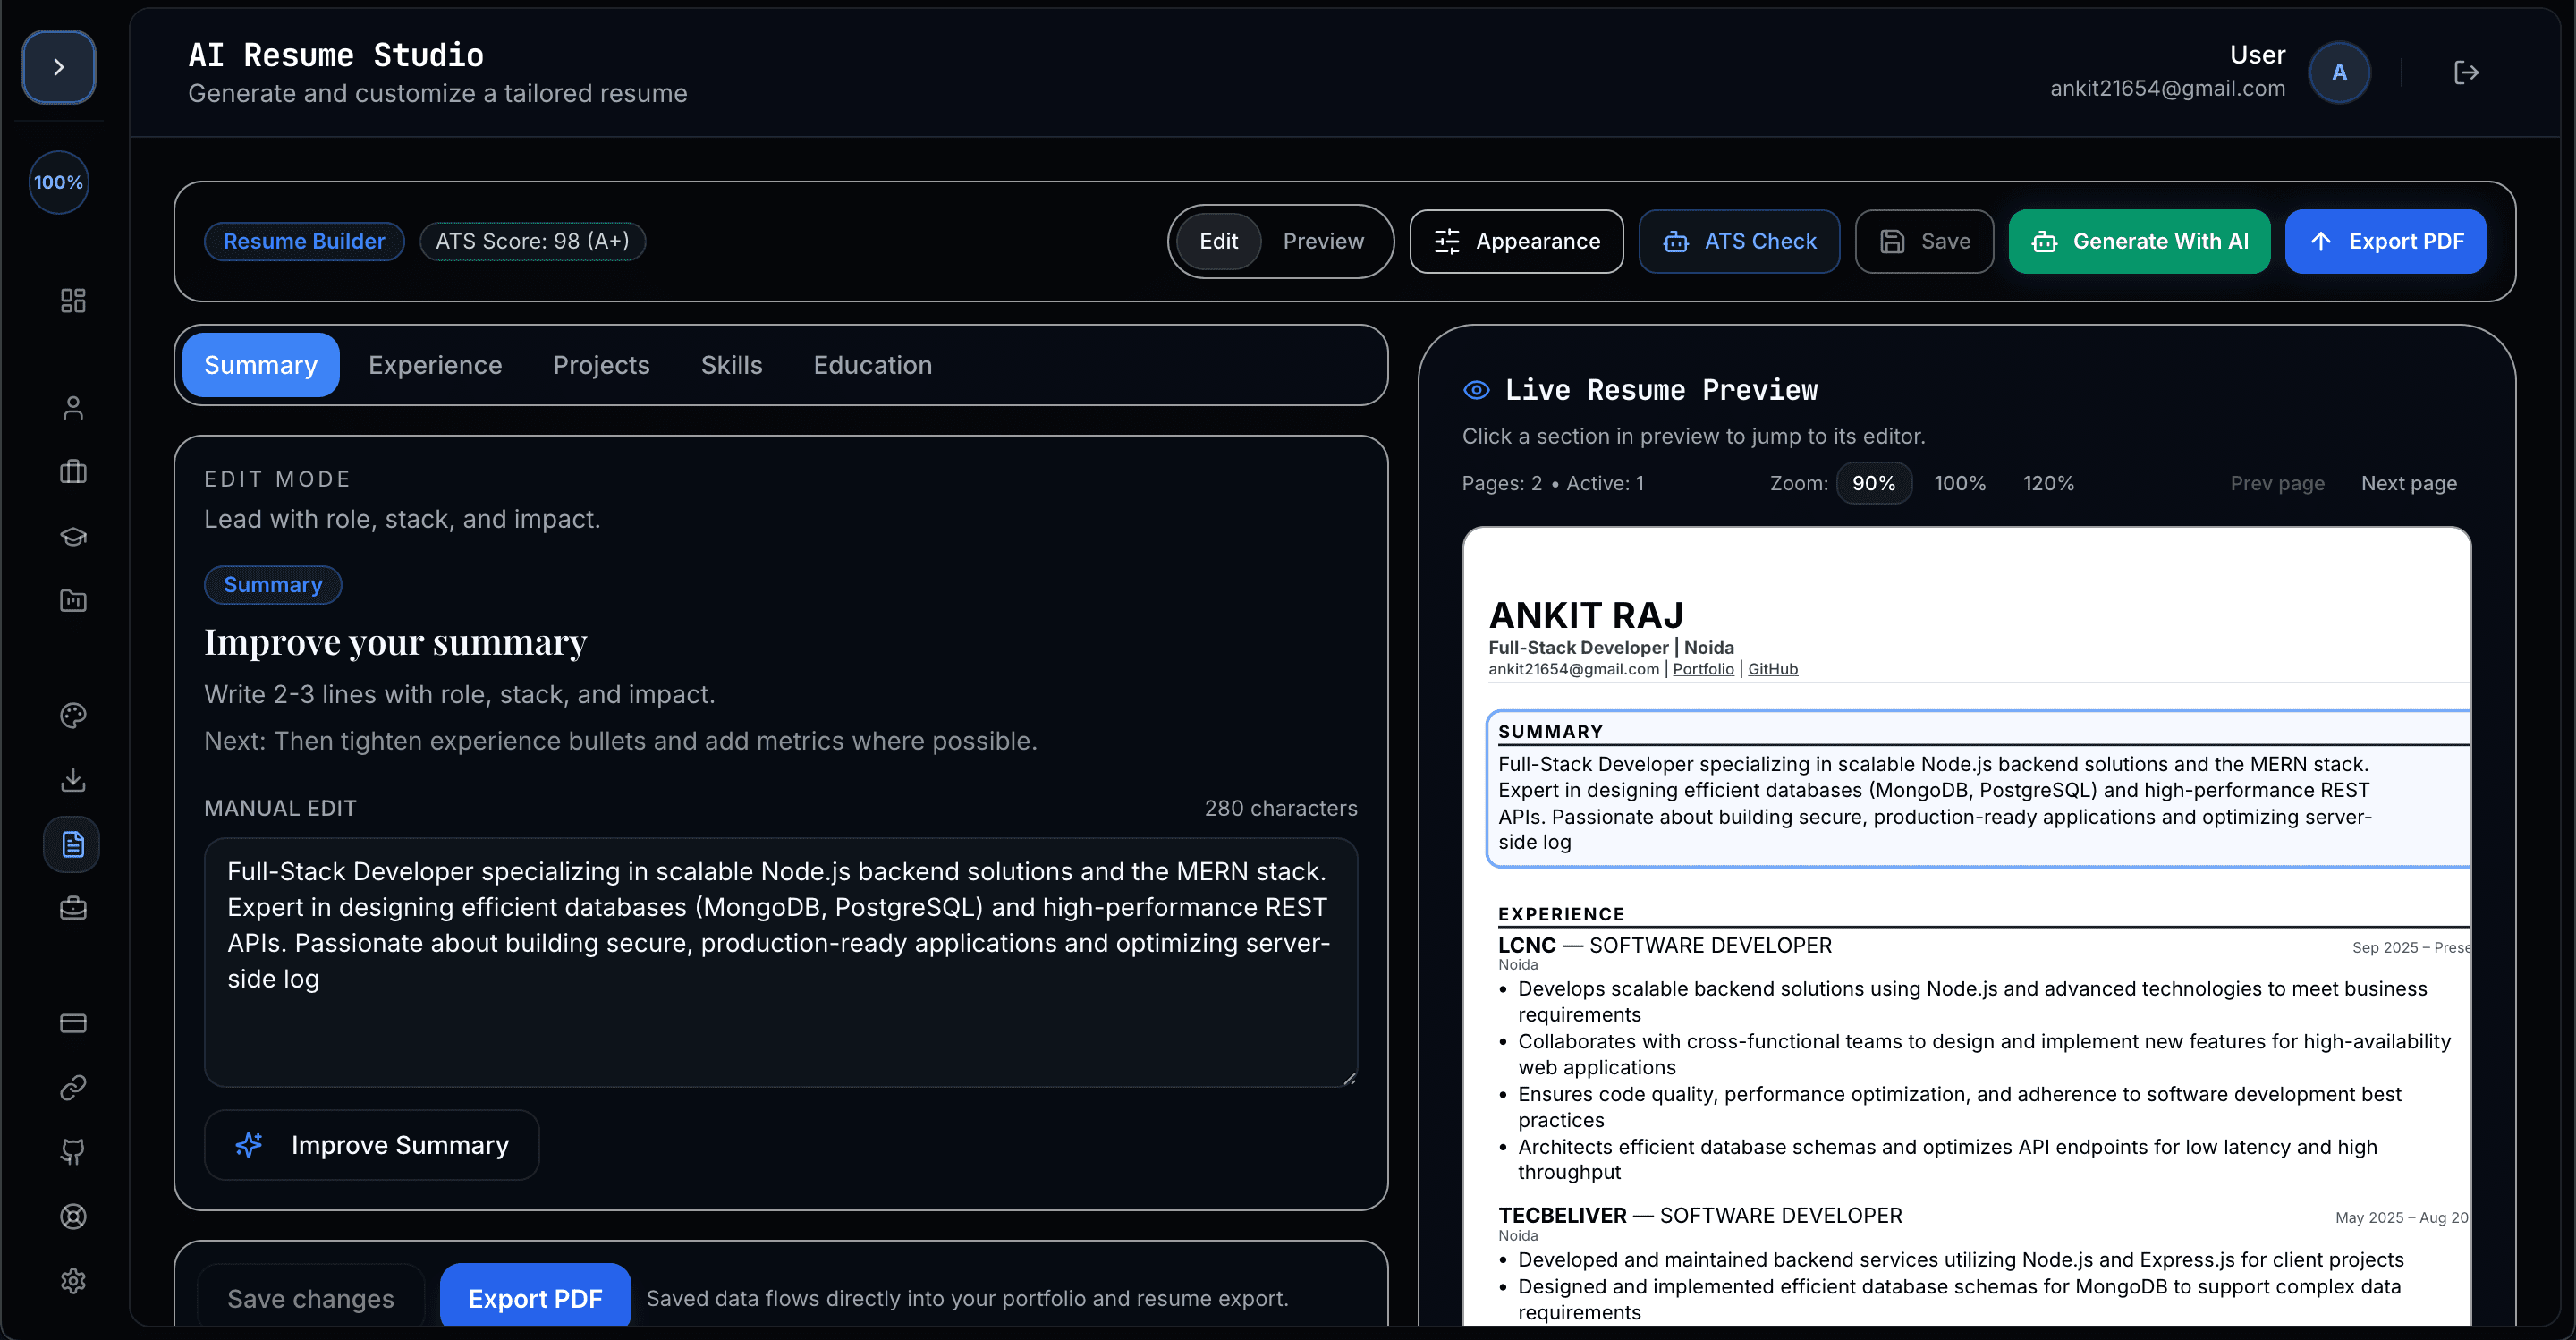Click the download icon in sidebar
This screenshot has height=1340, width=2576.
click(x=73, y=779)
